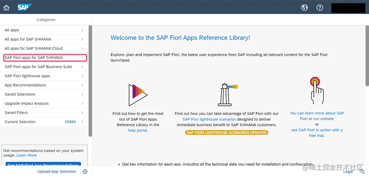Click the main page vertical scrollbar
Viewport: 369px width, 177px height.
coord(367,55)
